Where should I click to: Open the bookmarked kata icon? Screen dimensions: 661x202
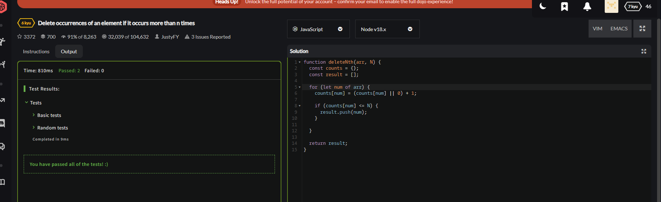point(564,6)
